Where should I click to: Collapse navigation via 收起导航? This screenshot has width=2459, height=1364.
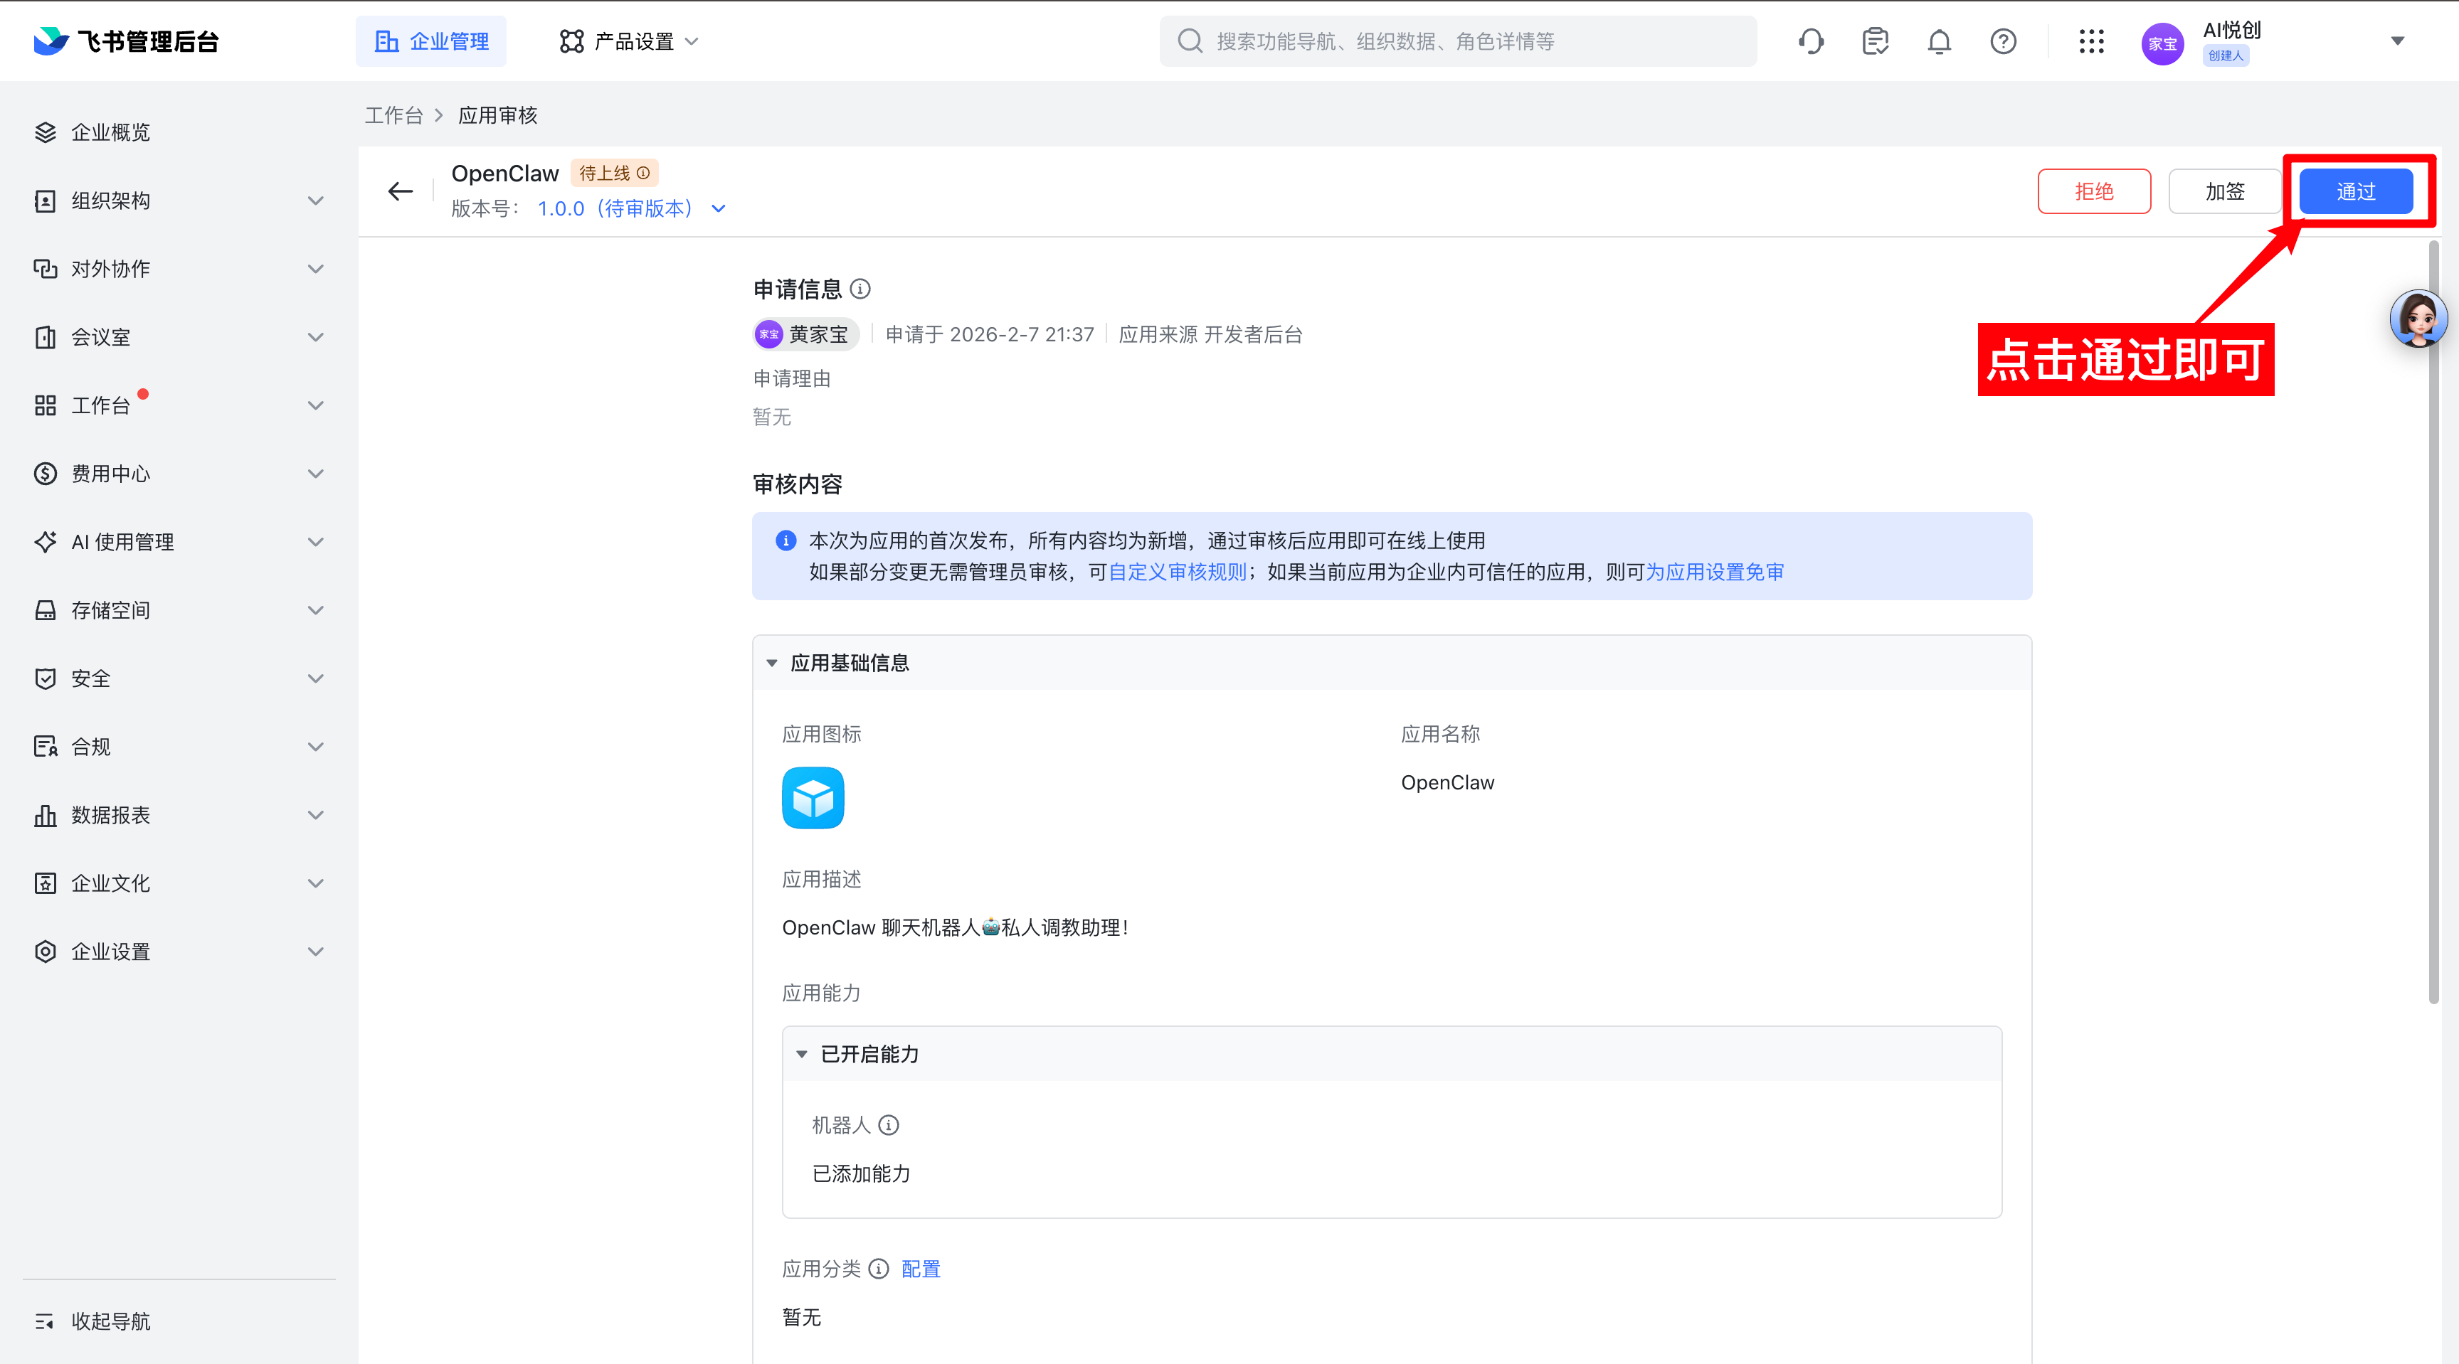click(x=92, y=1321)
